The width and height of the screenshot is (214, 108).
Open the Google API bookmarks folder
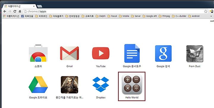150,16
